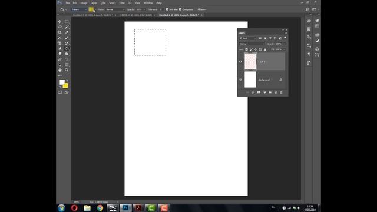Select the Clone Stamp tool
This screenshot has height=212, width=377.
point(60,43)
